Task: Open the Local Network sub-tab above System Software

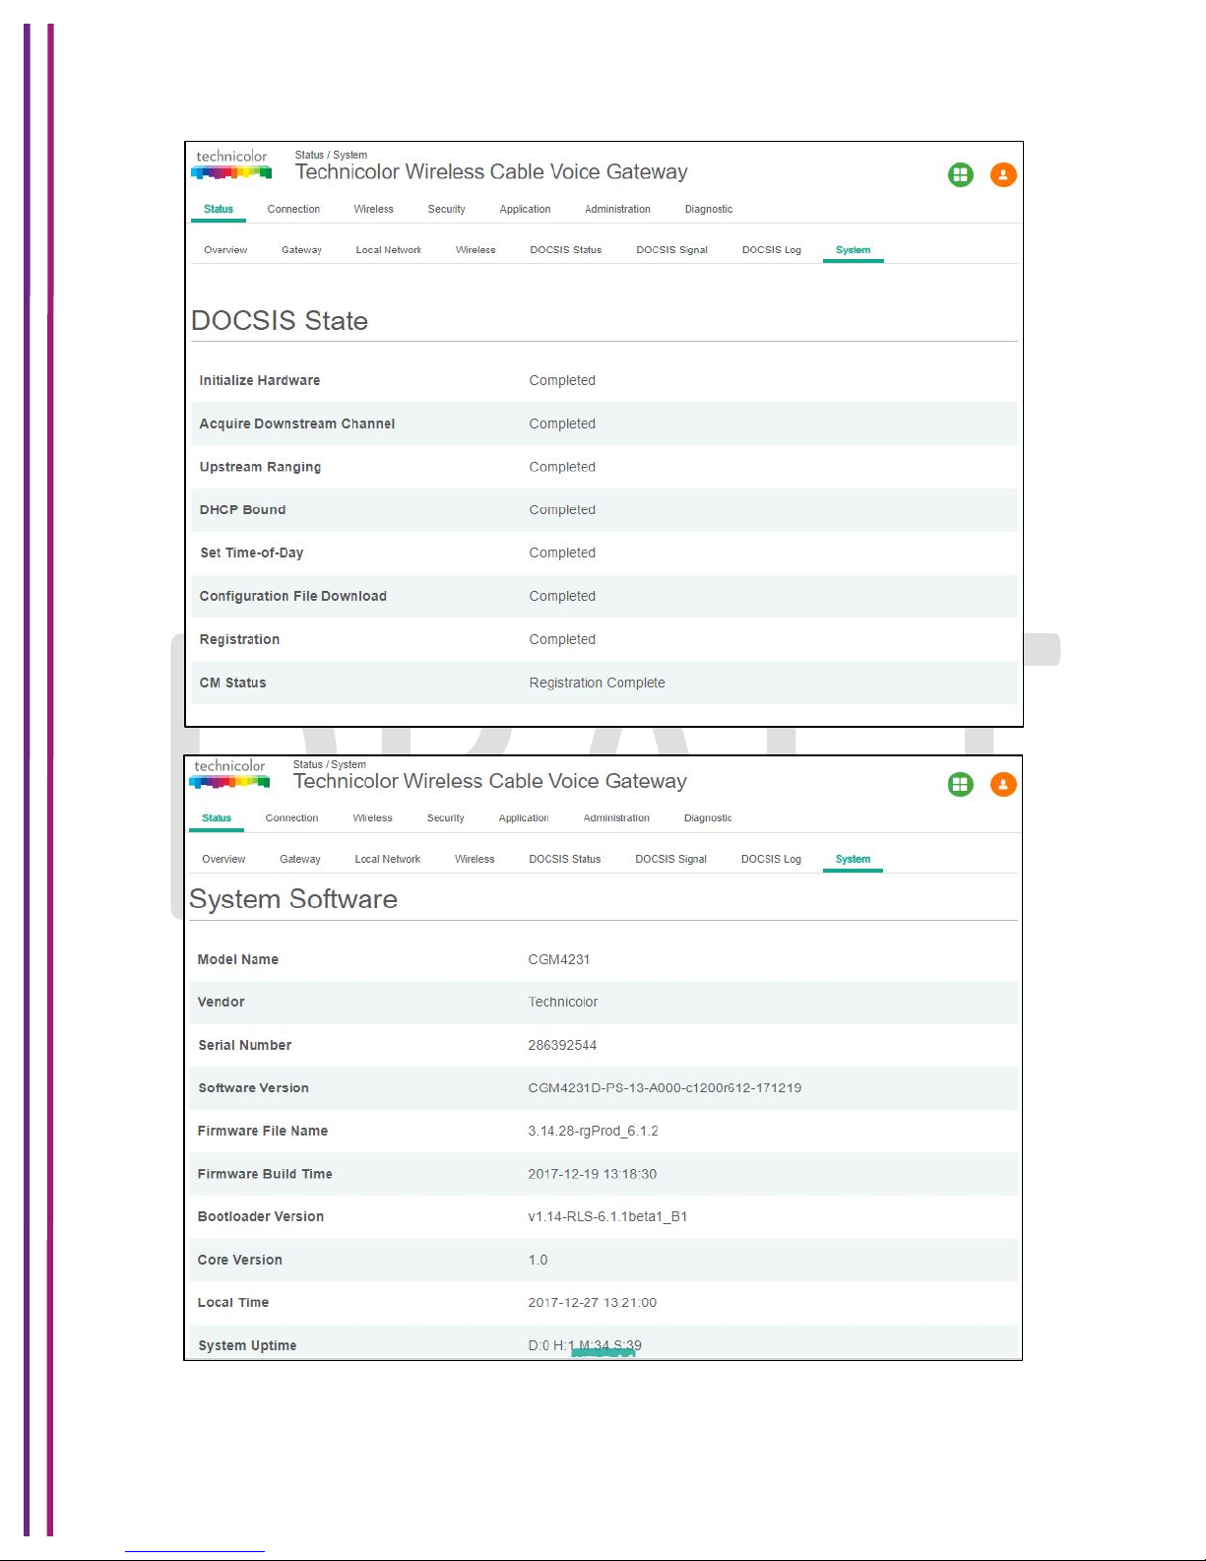Action: (x=388, y=860)
